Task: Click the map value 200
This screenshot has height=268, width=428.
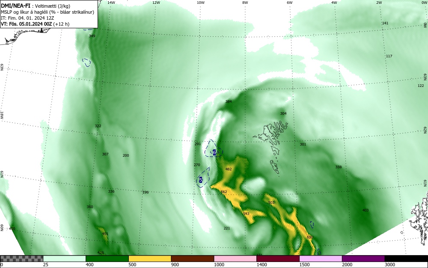Action: coord(126,155)
